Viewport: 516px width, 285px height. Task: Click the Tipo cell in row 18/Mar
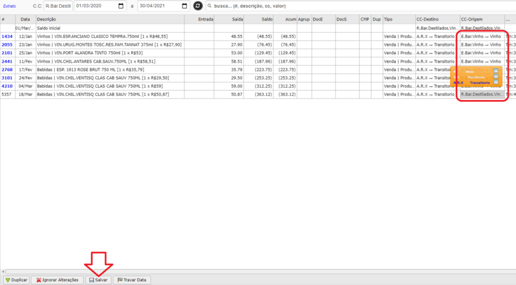(399, 94)
